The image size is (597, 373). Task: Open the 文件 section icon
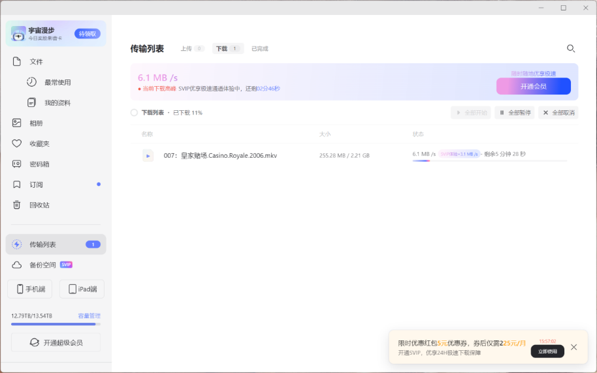16,61
